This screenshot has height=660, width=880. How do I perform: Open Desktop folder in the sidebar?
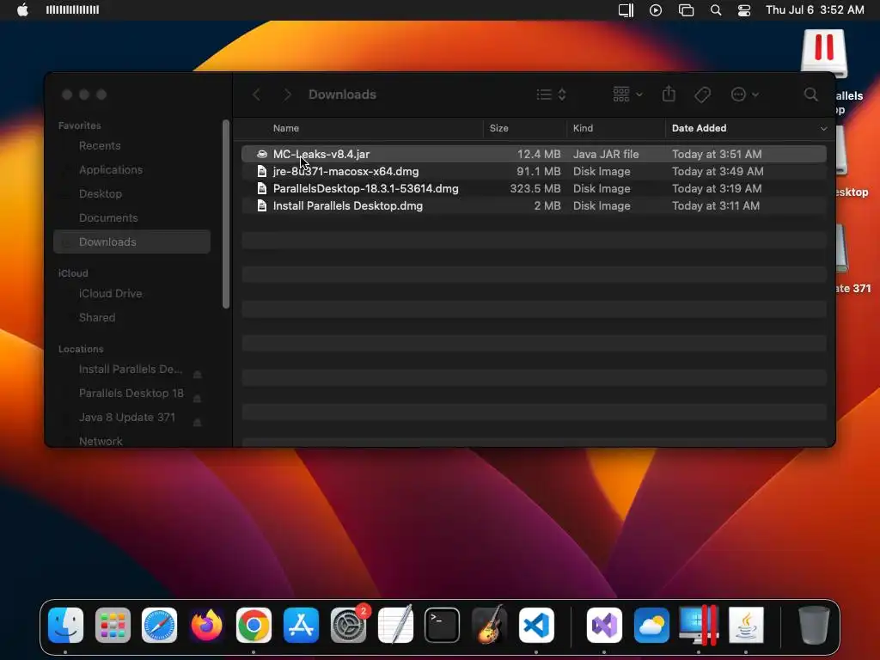(101, 194)
